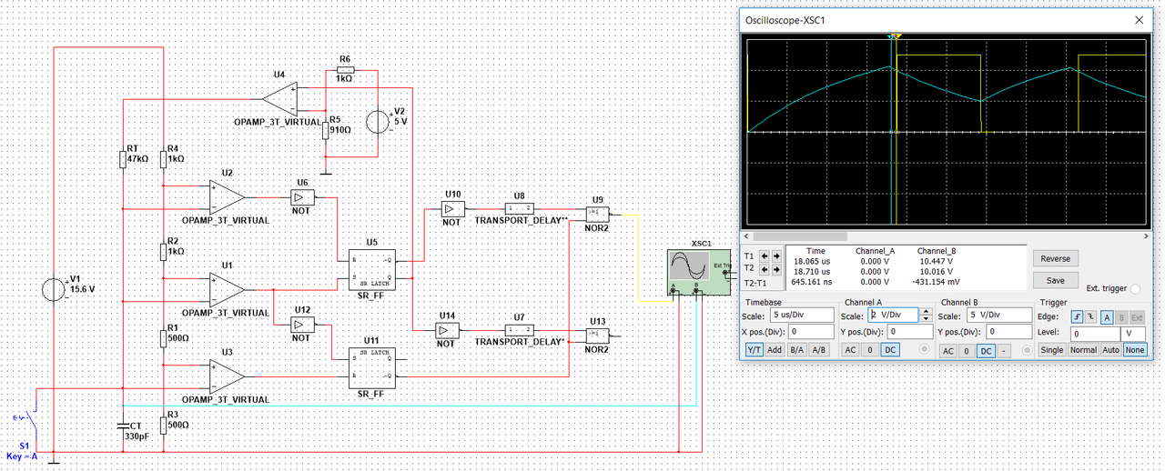Toggle Channel B invert minus button
Image resolution: width=1165 pixels, height=471 pixels.
[1004, 350]
